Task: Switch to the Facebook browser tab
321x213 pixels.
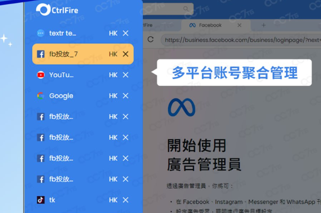Action: (x=216, y=25)
